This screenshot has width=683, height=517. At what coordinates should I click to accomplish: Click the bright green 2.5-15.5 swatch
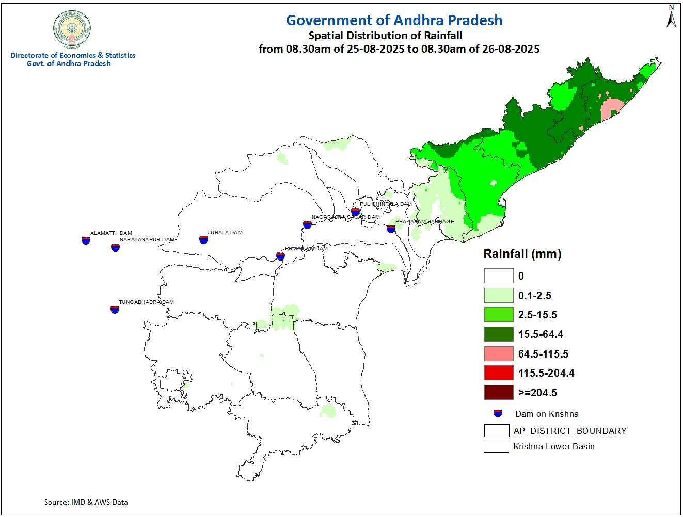coord(499,315)
